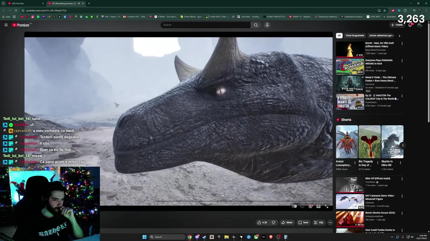Screen dimensions: 430x241
Task: Select the Morphing preview tab
Action: point(66,3)
